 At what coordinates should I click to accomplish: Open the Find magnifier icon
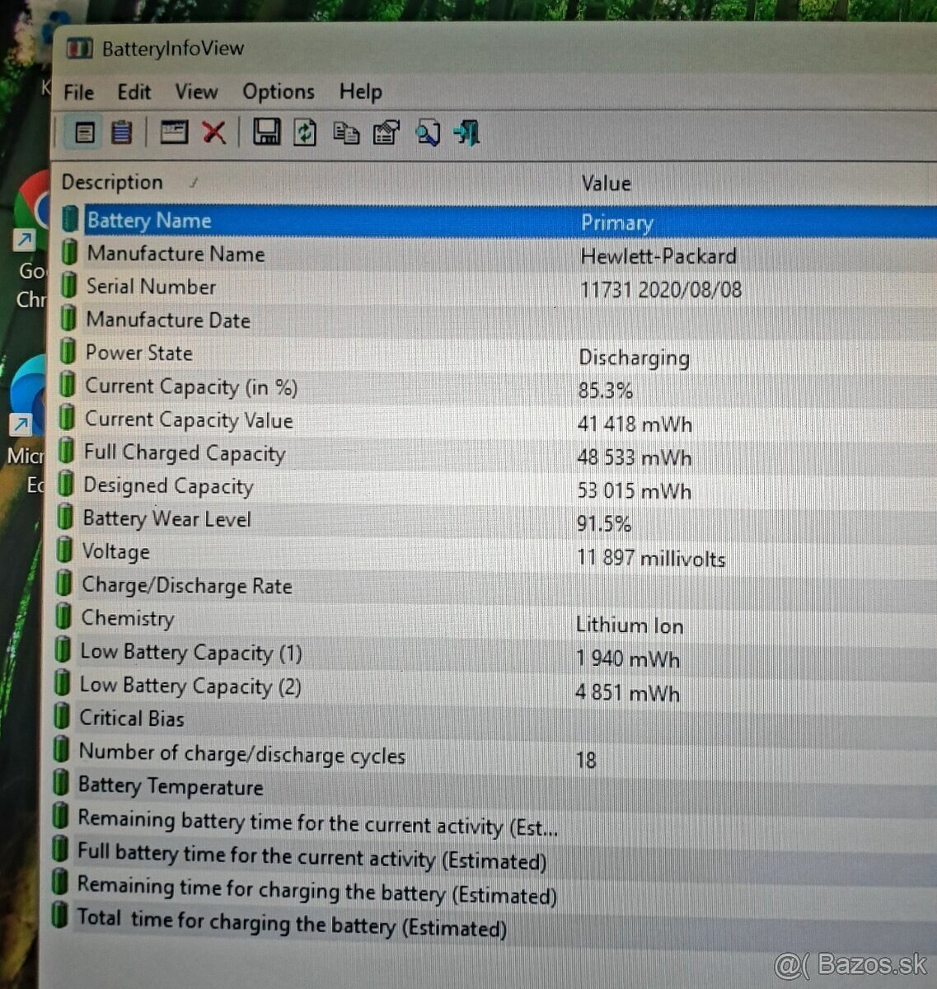point(428,132)
